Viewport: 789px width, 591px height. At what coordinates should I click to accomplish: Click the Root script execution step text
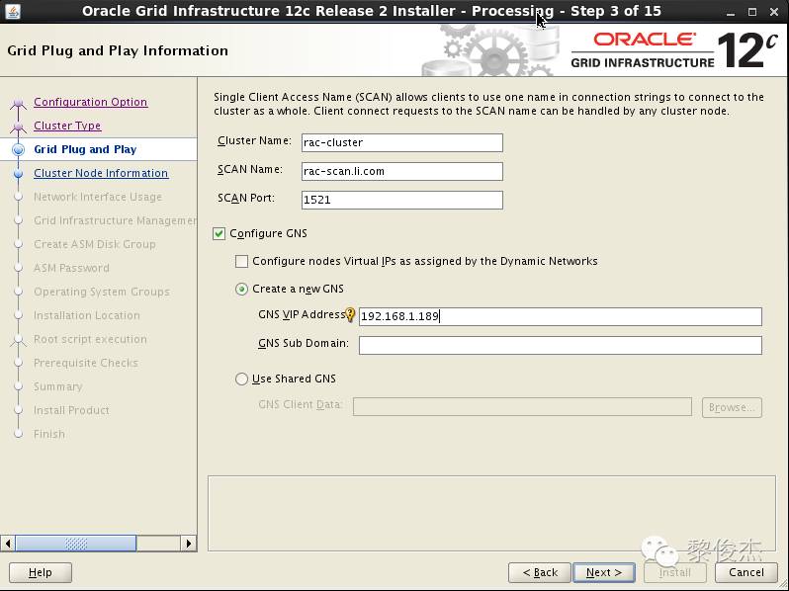pyautogui.click(x=90, y=339)
